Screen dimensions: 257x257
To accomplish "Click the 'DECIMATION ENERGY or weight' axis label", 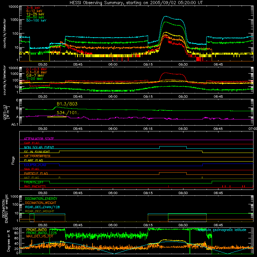I will coord(5,208).
